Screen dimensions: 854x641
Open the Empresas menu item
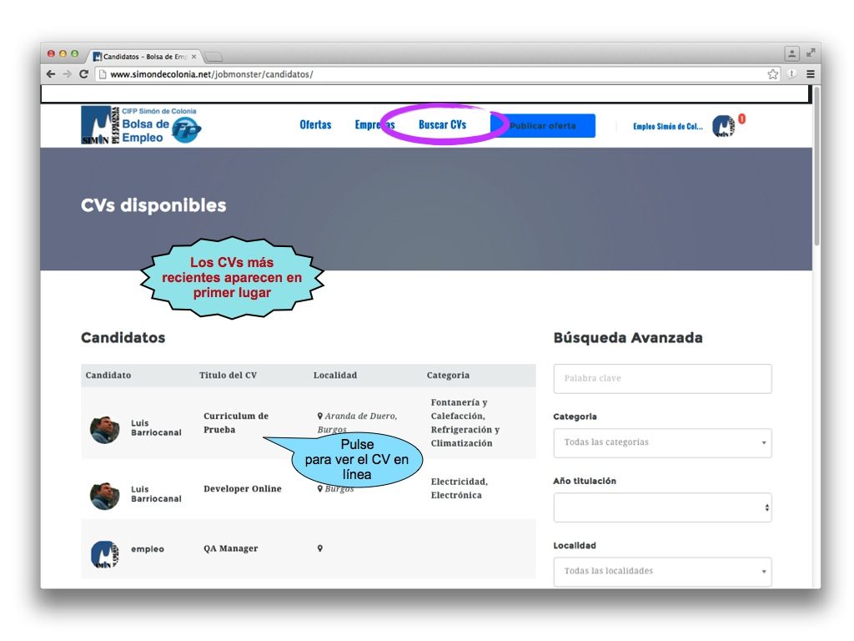pyautogui.click(x=374, y=125)
